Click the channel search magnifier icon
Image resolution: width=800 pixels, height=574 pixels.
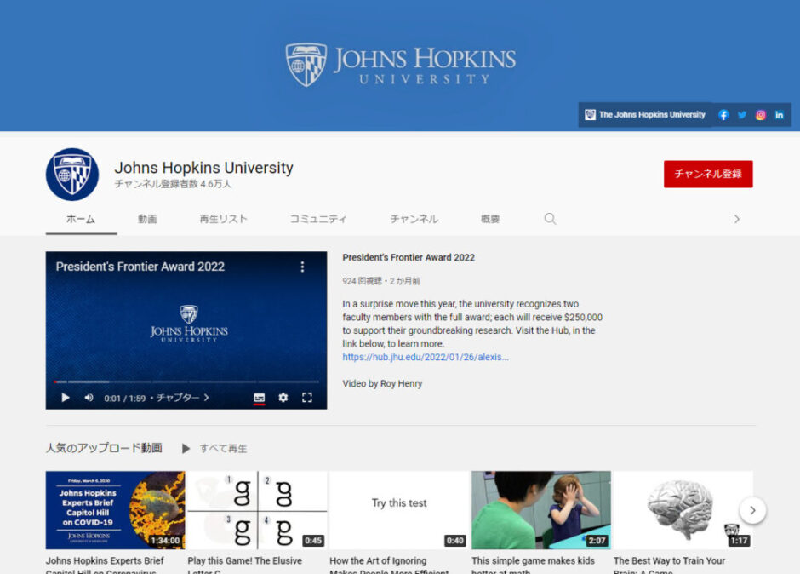click(550, 219)
